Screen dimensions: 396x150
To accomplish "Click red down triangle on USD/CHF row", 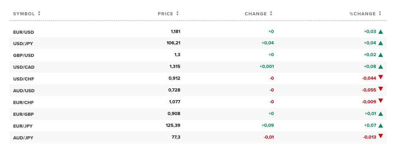I will [381, 77].
